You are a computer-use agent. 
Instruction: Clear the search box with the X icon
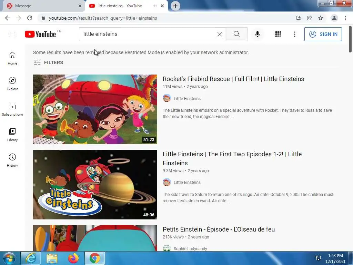click(x=220, y=34)
